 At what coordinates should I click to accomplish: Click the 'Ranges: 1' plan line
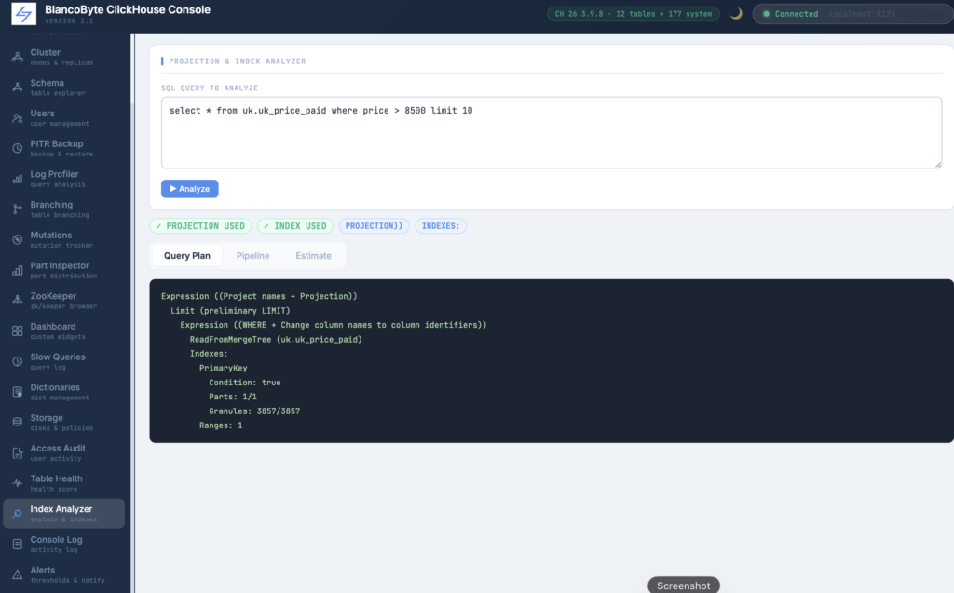(220, 425)
